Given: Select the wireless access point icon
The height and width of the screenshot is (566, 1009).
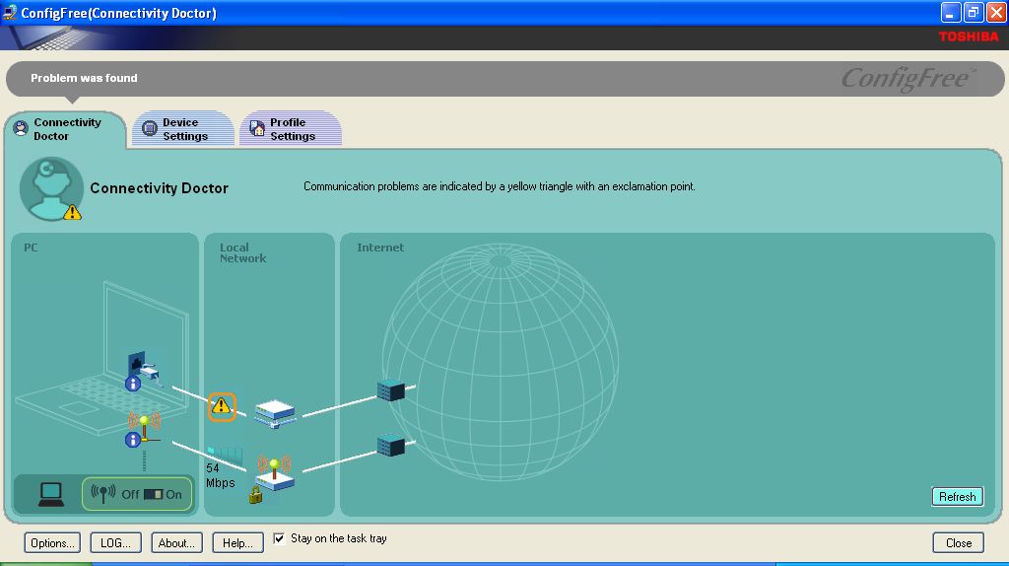Looking at the screenshot, I should [274, 473].
